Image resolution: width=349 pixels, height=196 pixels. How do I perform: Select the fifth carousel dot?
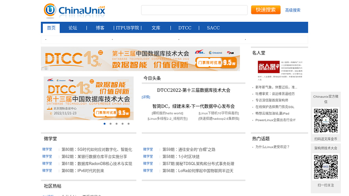click(x=129, y=124)
